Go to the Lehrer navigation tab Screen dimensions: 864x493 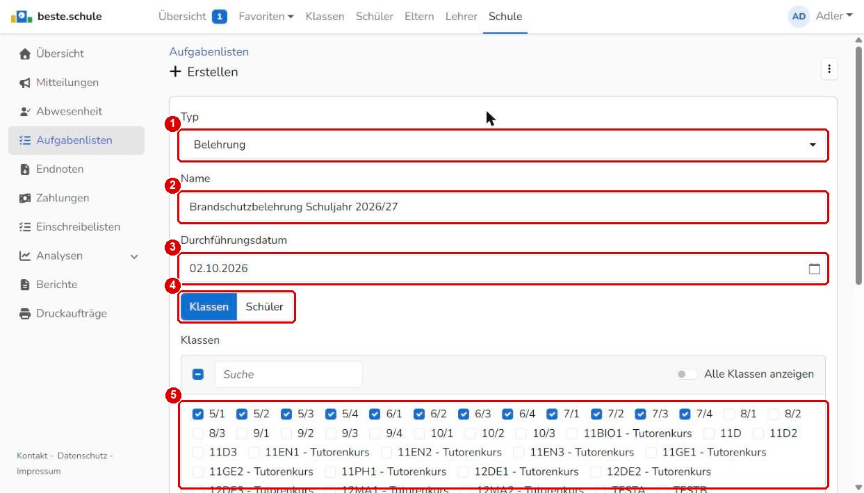point(461,16)
